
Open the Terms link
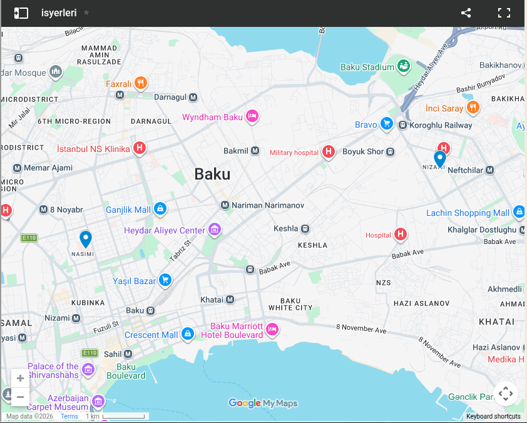point(69,416)
